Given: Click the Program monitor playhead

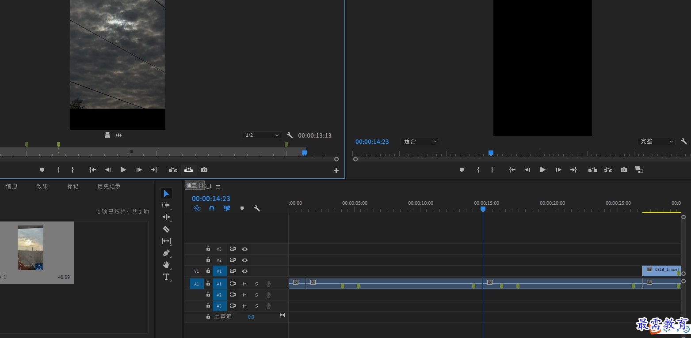Looking at the screenshot, I should click(x=491, y=153).
